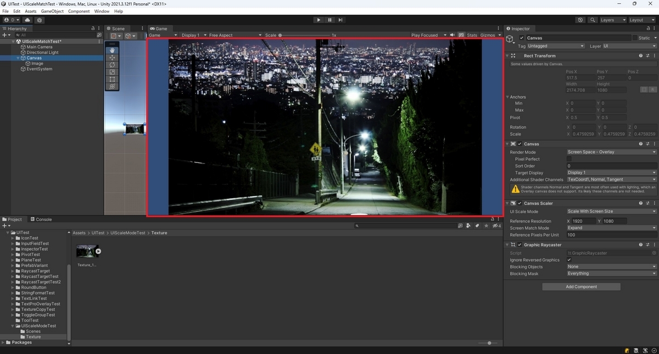
Task: Select the Rotate tool in Scene overlay
Action: click(x=112, y=65)
